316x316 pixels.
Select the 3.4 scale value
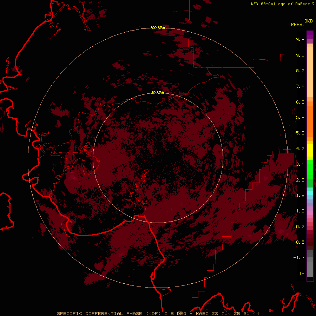pyautogui.click(x=300, y=164)
